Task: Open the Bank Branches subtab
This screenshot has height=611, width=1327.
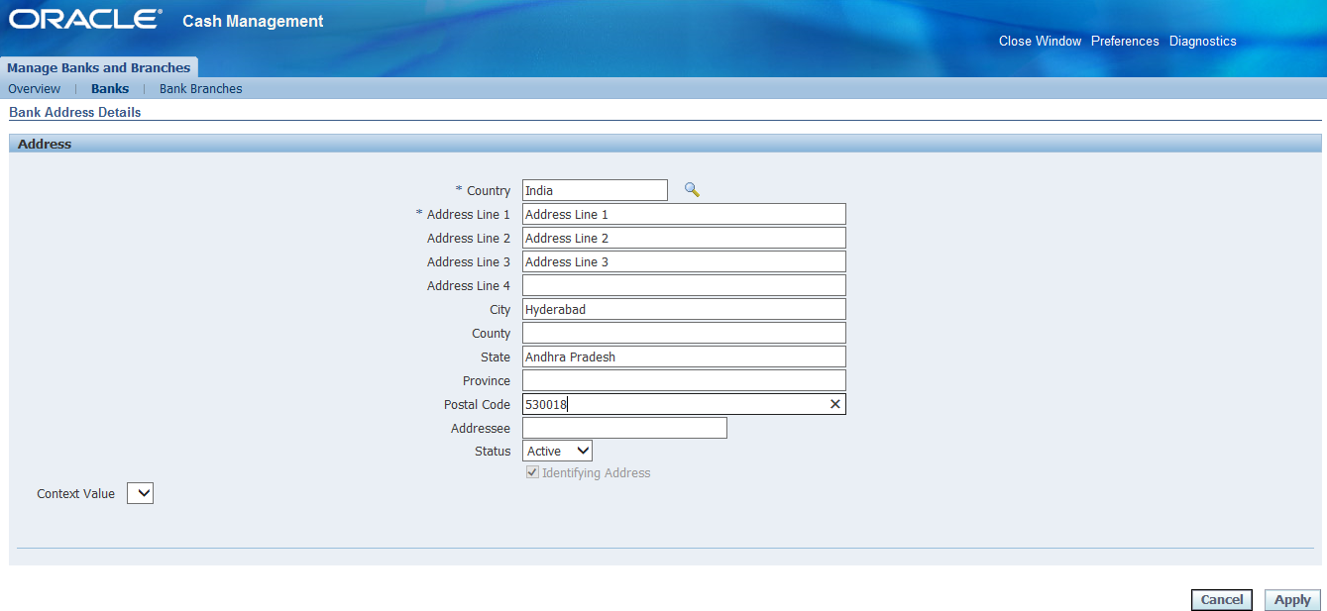Action: coord(201,89)
